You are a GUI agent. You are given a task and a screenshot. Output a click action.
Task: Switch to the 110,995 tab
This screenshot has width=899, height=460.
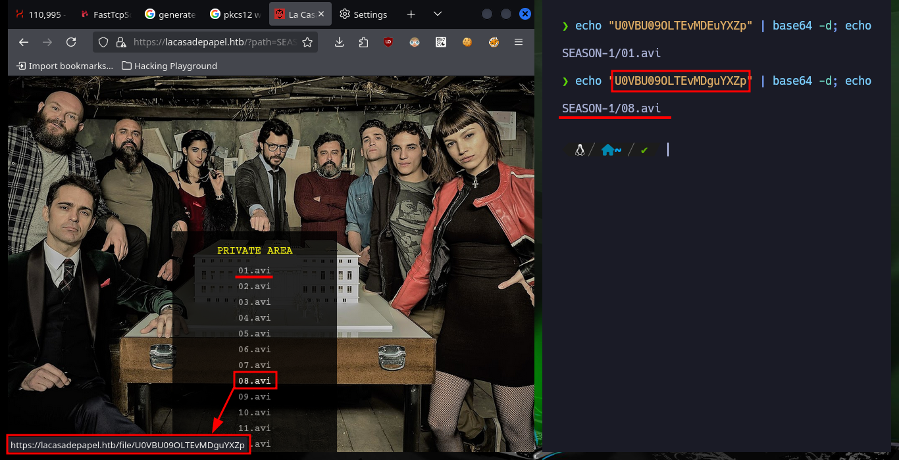[39, 14]
